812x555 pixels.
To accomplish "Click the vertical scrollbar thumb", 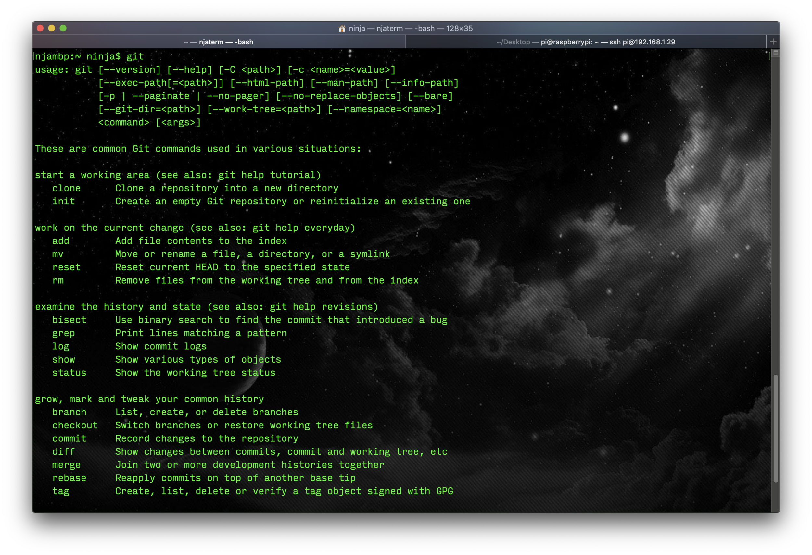I will 775,428.
